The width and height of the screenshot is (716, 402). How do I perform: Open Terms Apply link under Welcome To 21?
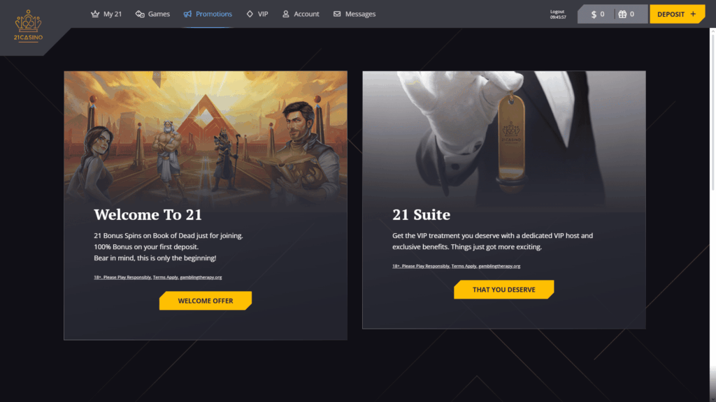click(165, 277)
